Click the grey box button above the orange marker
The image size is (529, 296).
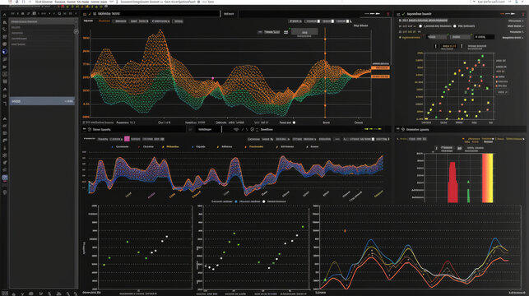(x=304, y=32)
